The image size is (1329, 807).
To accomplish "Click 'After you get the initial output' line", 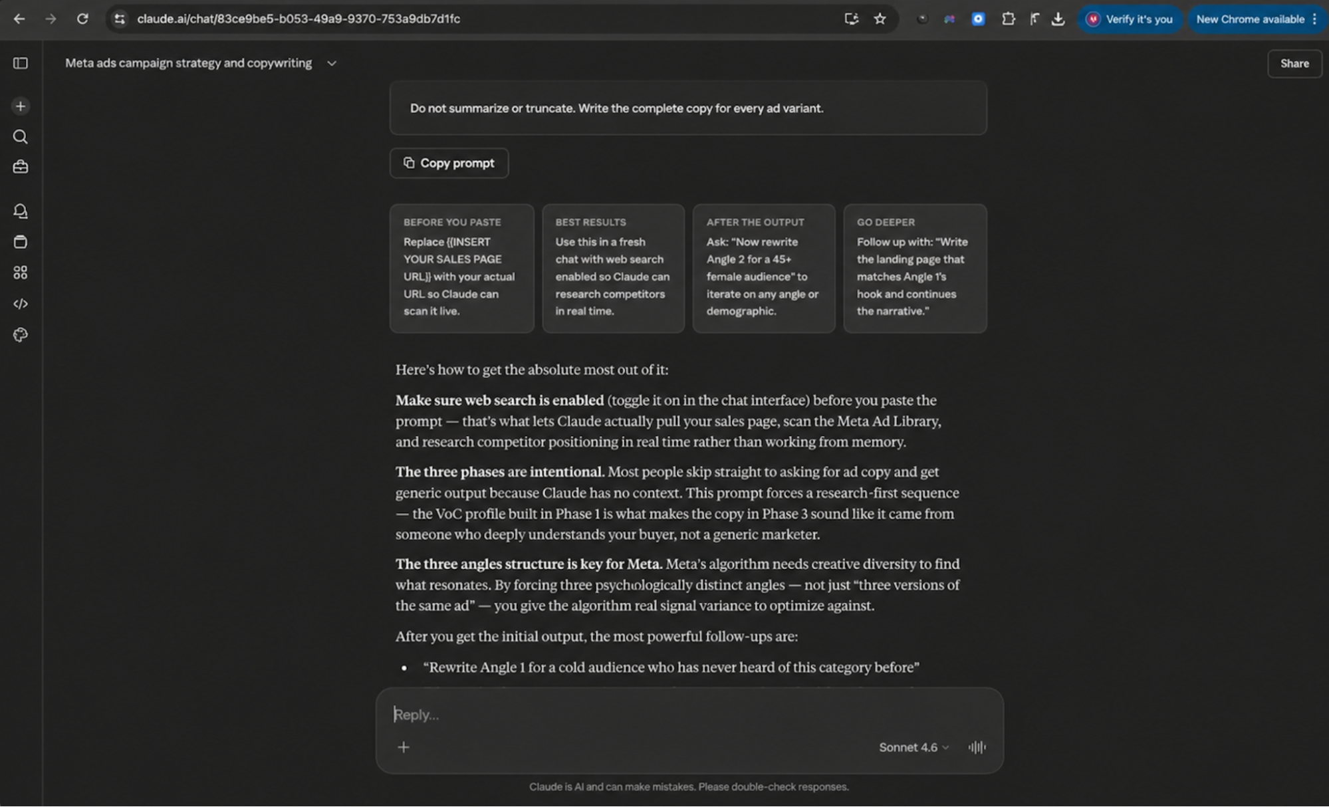I will click(x=596, y=637).
